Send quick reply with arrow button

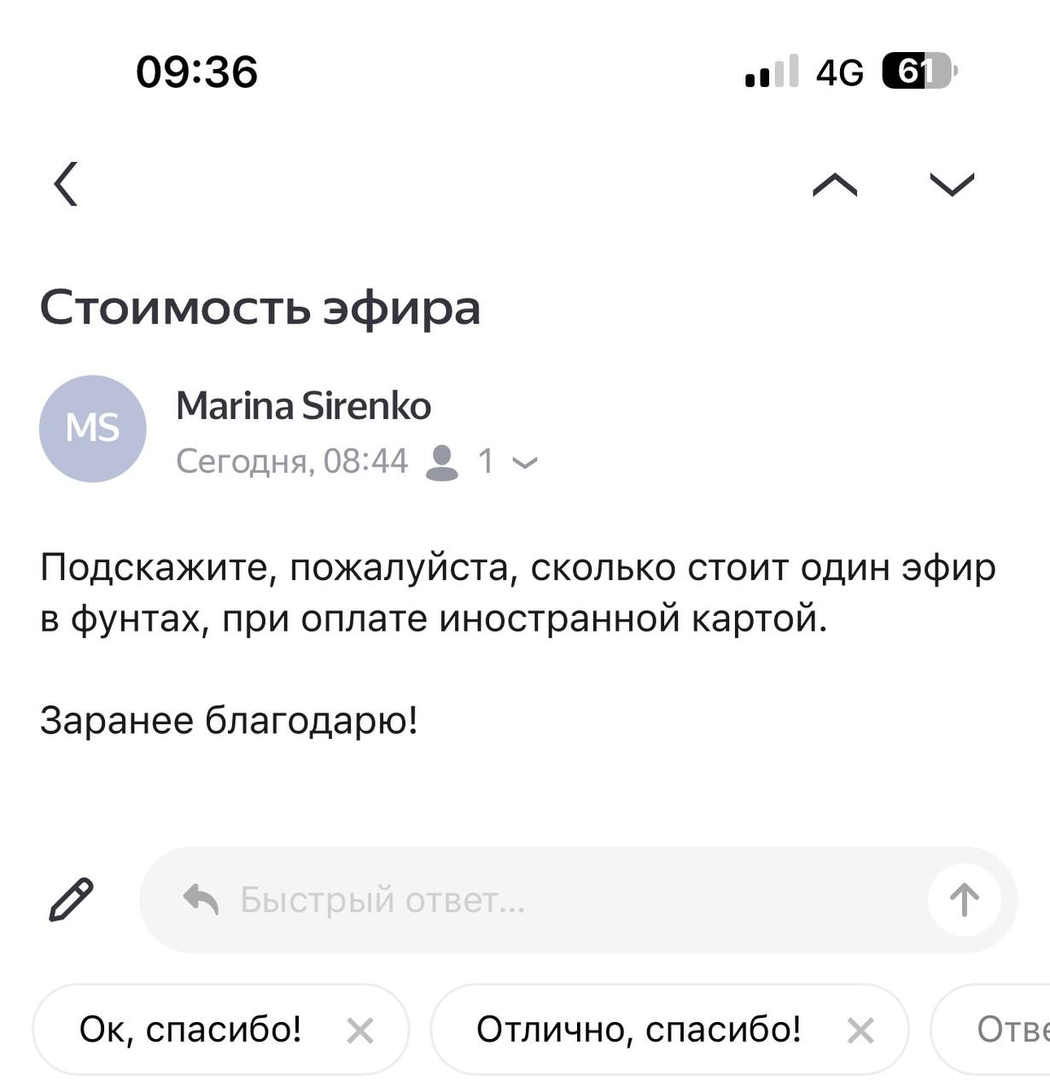coord(964,899)
